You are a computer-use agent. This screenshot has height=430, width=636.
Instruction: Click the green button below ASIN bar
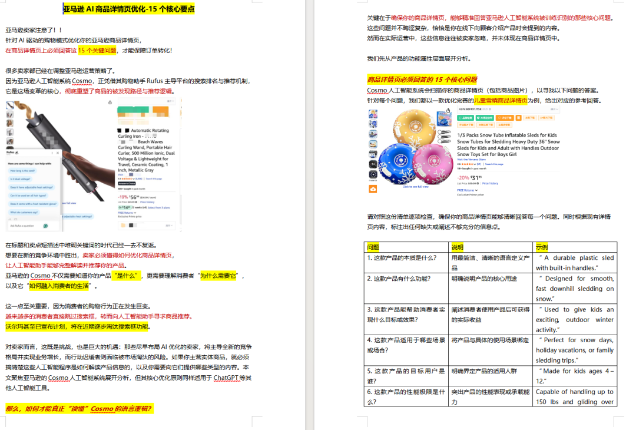click(x=465, y=118)
